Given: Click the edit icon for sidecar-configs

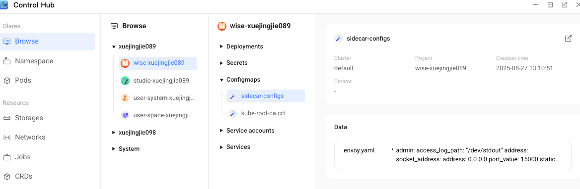Looking at the screenshot, I should [x=568, y=38].
